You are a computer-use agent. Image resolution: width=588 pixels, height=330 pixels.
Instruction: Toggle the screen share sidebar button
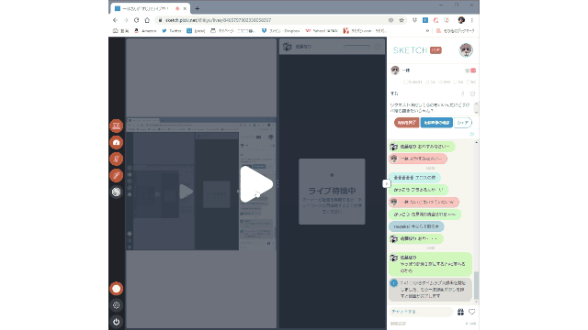coord(117,126)
